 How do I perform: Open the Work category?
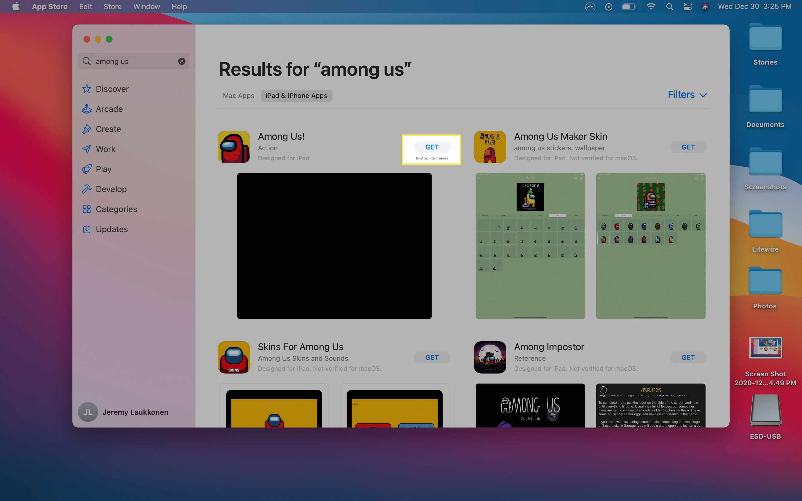[98, 149]
